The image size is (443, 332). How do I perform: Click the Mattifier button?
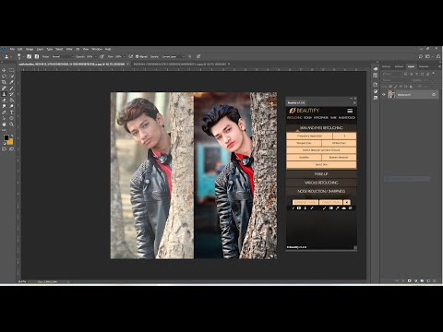[304, 157]
